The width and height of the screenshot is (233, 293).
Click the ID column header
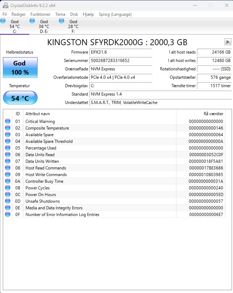tap(17, 114)
